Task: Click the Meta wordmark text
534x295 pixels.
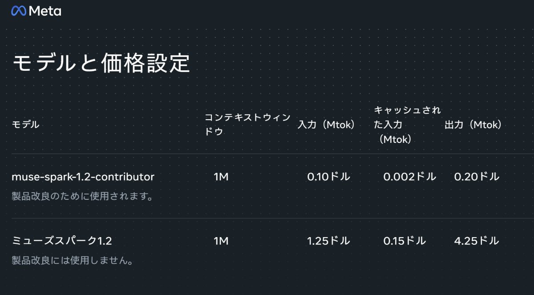Action: [45, 12]
